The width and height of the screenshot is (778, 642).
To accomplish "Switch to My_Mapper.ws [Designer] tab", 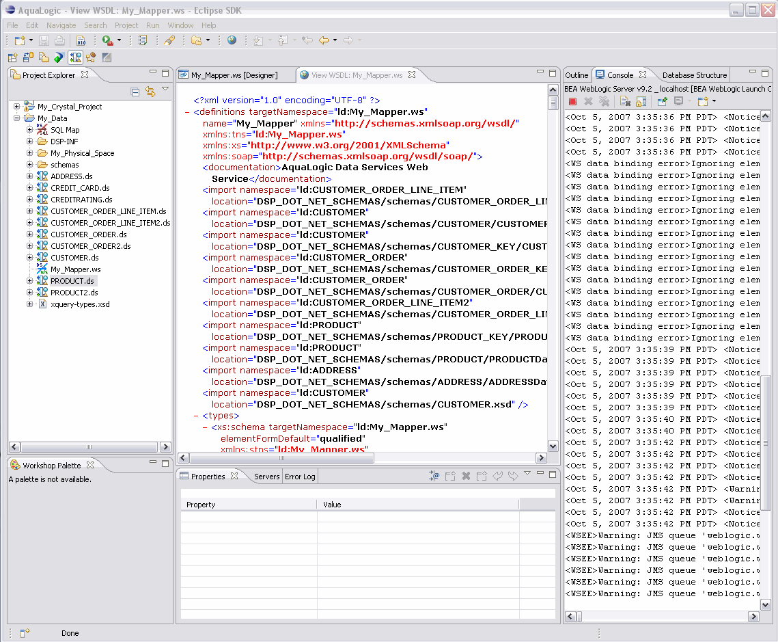I will [x=234, y=75].
